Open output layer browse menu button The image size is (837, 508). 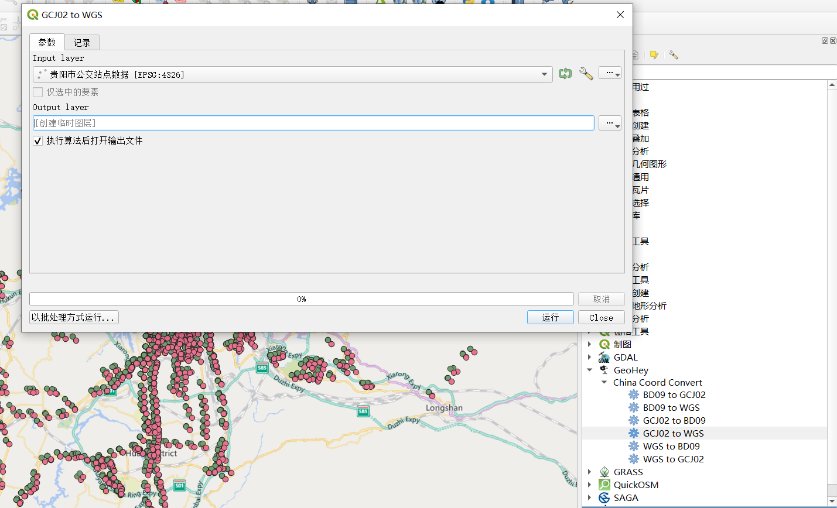pos(610,123)
